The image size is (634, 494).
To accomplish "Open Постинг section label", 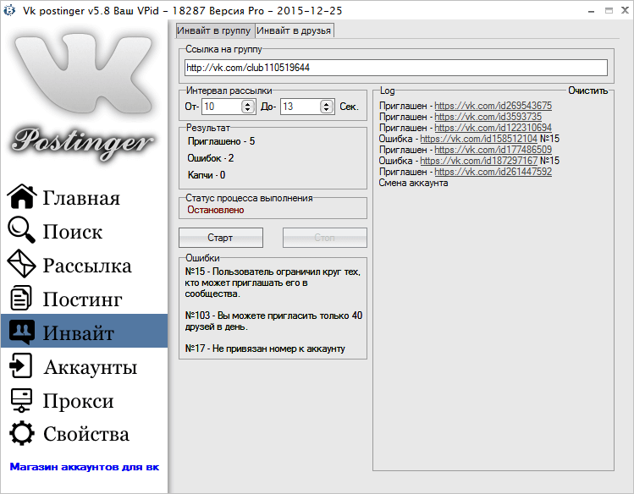I will click(x=82, y=299).
